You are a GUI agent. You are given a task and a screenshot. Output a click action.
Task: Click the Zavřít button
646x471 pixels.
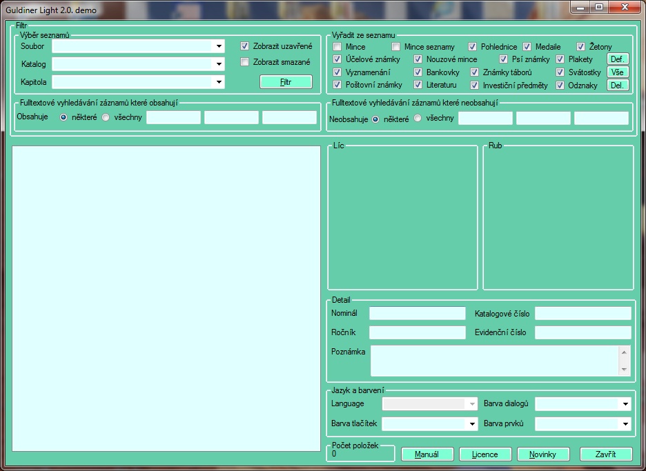click(x=607, y=454)
